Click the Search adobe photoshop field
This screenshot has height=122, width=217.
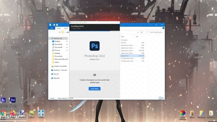tap(155, 32)
